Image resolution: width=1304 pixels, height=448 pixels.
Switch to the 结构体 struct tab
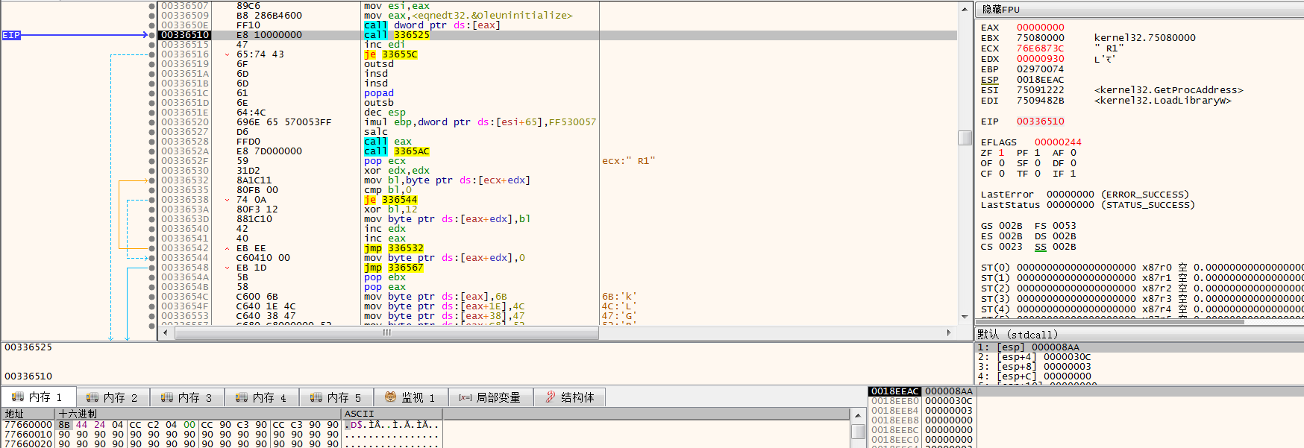click(x=570, y=397)
